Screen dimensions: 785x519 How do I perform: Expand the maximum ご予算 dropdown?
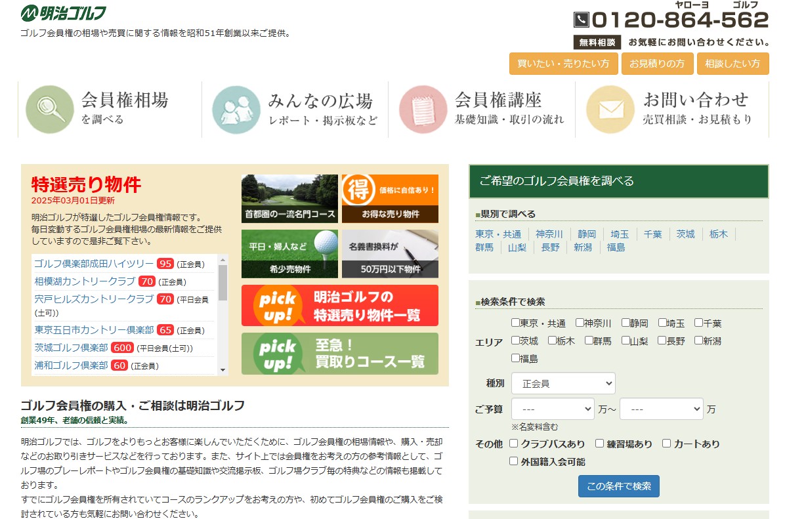pos(660,409)
